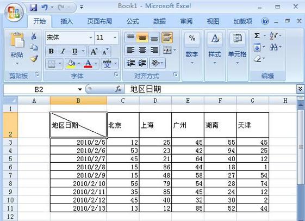
Task: Click the Merge and Center icon
Action: tap(167, 51)
